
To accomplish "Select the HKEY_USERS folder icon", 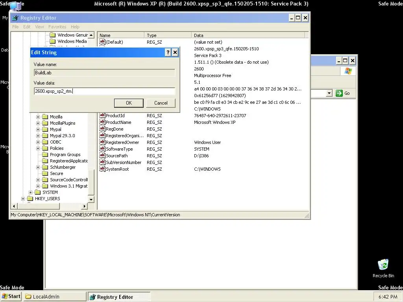I will click(30, 199).
